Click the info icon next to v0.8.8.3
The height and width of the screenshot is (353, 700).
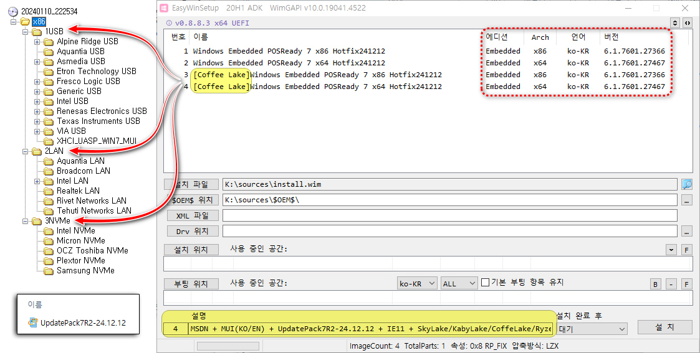pyautogui.click(x=169, y=23)
